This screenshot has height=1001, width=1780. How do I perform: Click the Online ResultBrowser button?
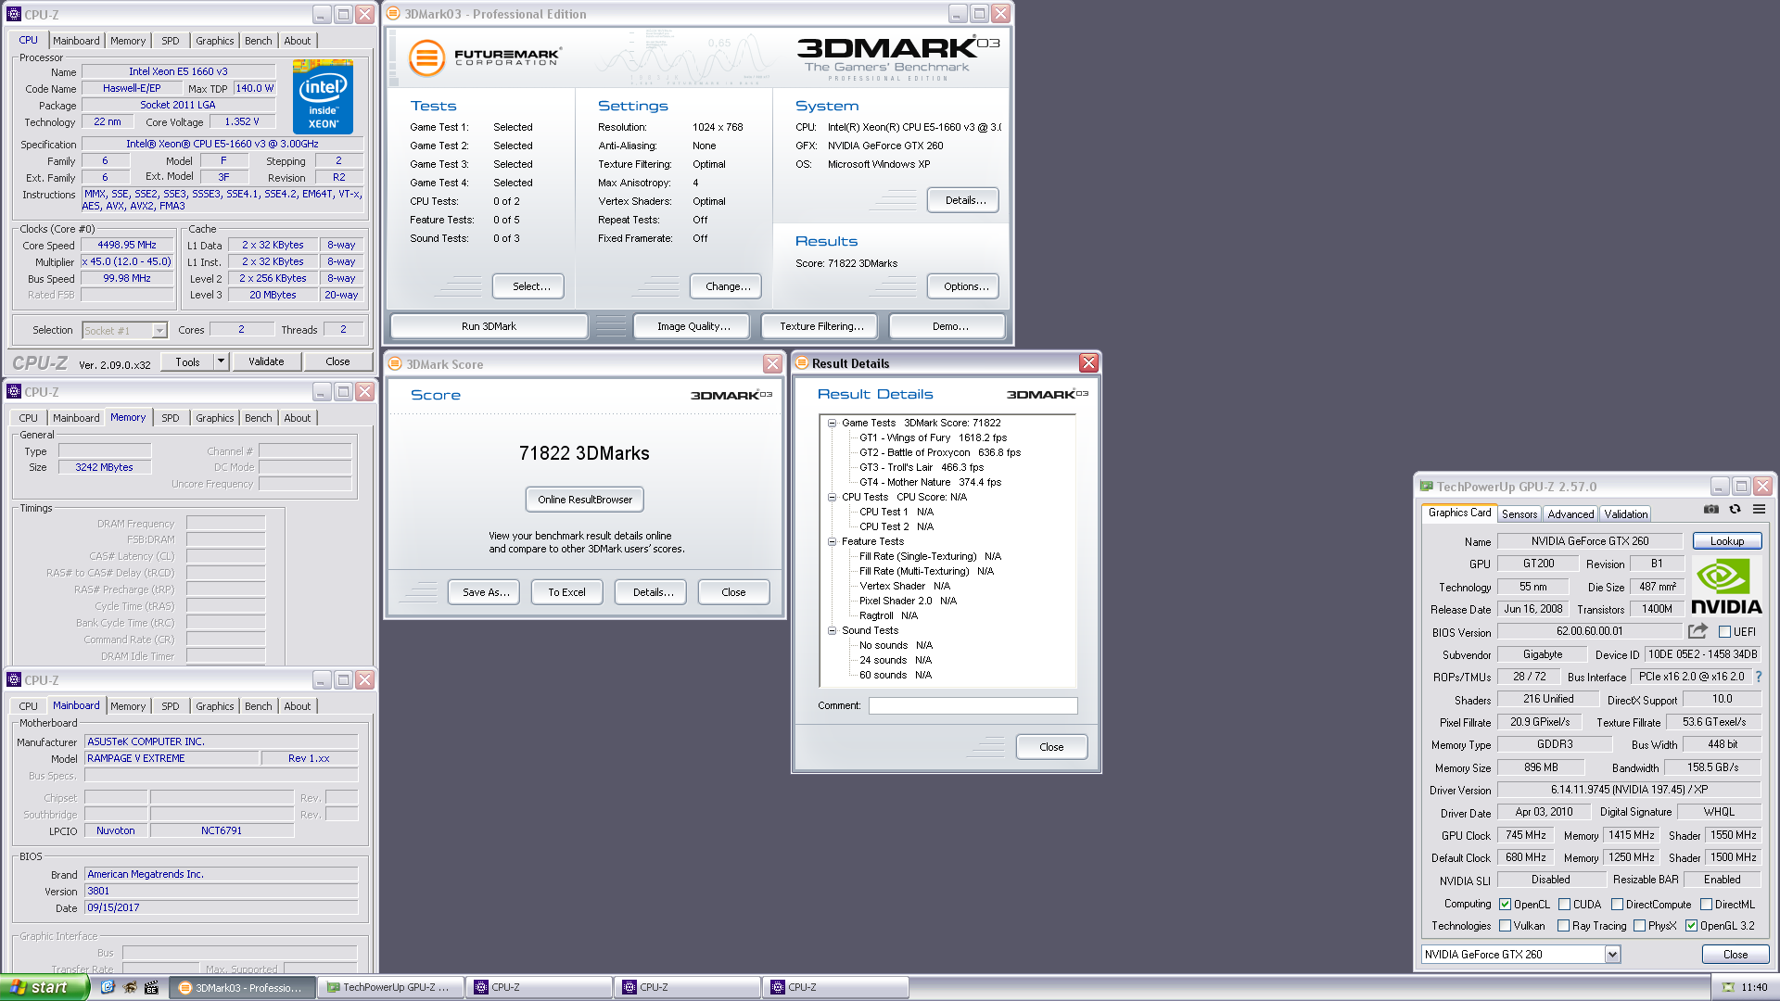pos(584,500)
